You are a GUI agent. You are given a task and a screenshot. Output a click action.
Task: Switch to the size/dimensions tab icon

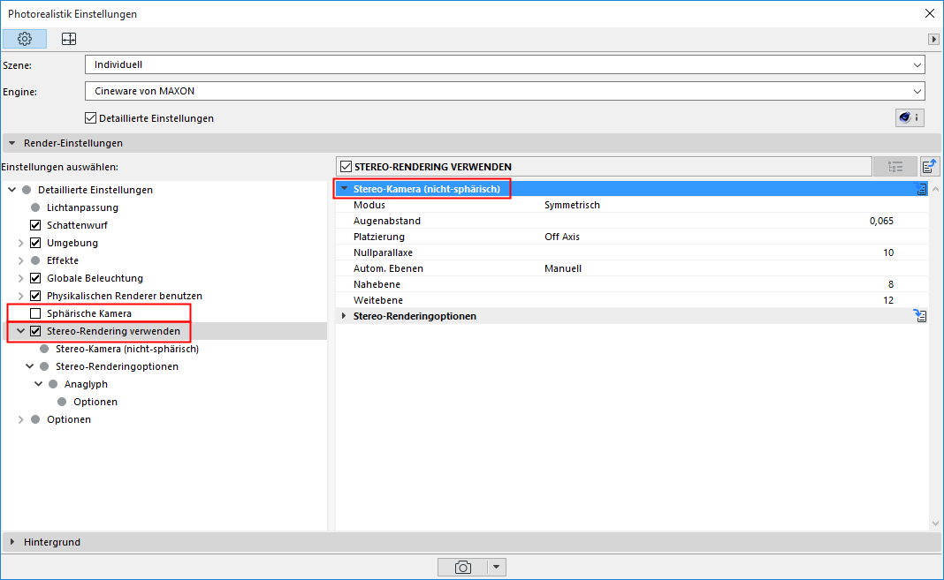pos(69,39)
